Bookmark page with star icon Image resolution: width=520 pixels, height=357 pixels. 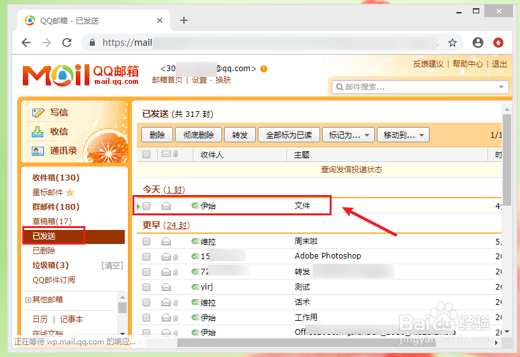[453, 43]
